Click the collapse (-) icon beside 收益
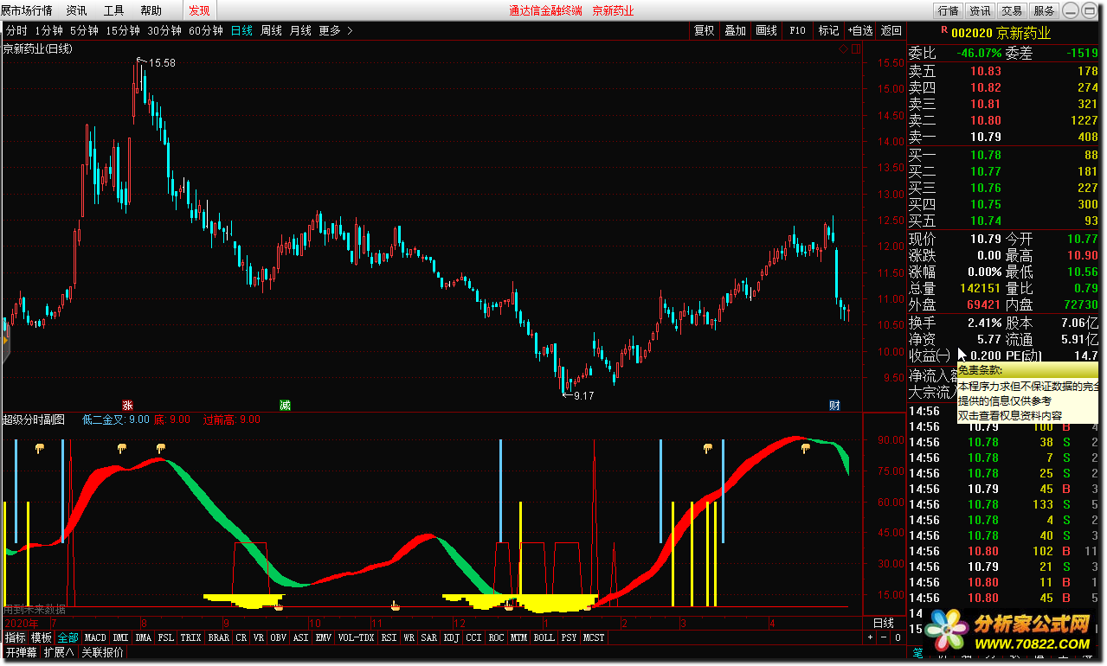The height and width of the screenshot is (666, 1107). (943, 355)
